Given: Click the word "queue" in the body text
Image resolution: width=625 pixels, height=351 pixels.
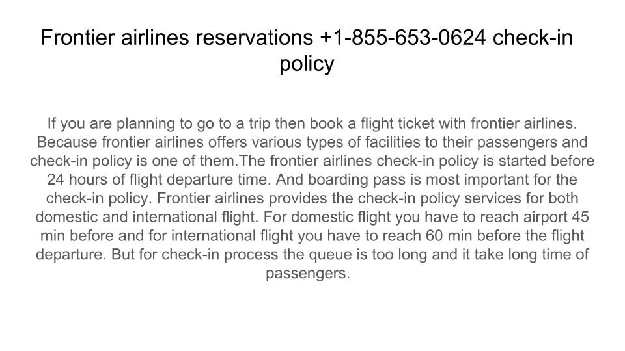Looking at the screenshot, I should pyautogui.click(x=314, y=255).
